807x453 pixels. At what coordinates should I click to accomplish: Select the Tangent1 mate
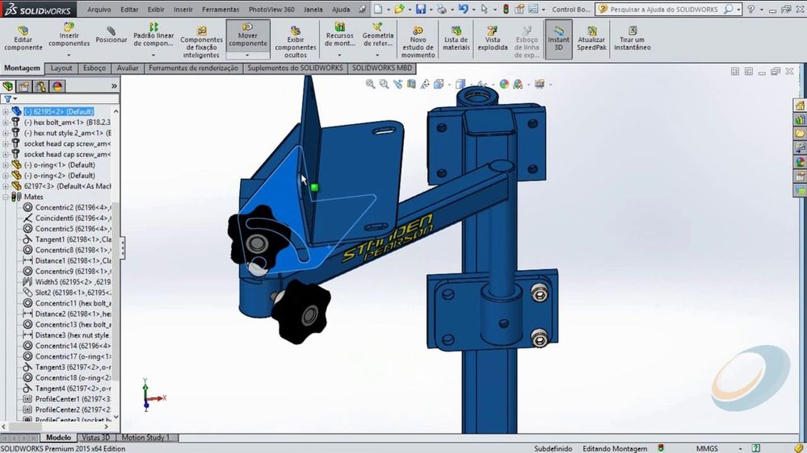pyautogui.click(x=67, y=239)
